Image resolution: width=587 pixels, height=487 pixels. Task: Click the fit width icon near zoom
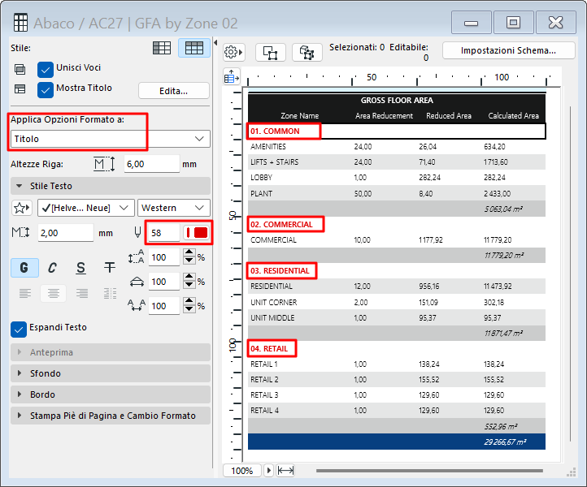point(285,470)
